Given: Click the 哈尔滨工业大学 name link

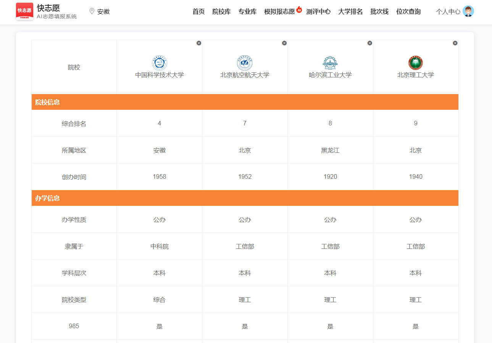Looking at the screenshot, I should click(x=330, y=75).
